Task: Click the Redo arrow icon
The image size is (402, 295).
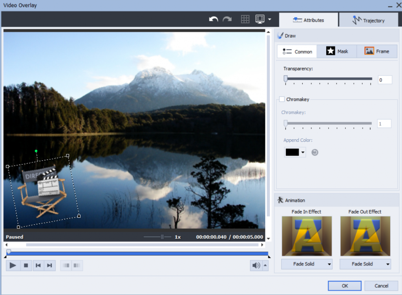Action: pyautogui.click(x=227, y=19)
